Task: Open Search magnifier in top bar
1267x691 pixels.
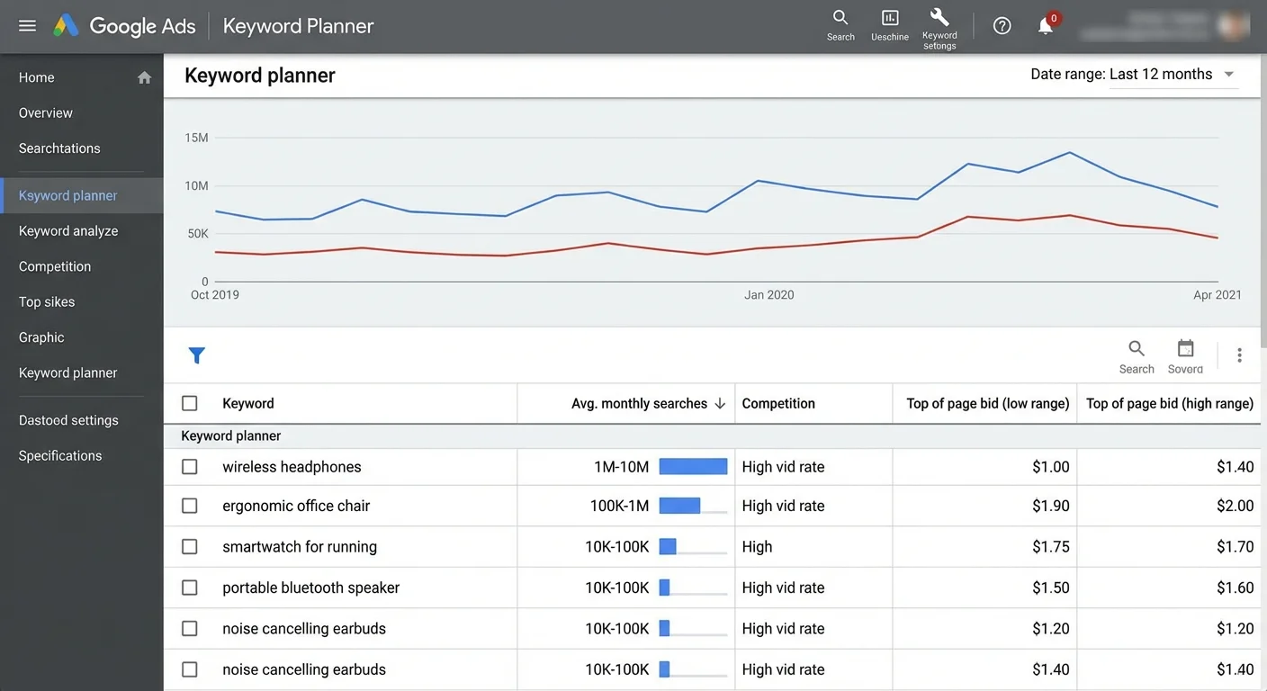Action: (x=840, y=25)
